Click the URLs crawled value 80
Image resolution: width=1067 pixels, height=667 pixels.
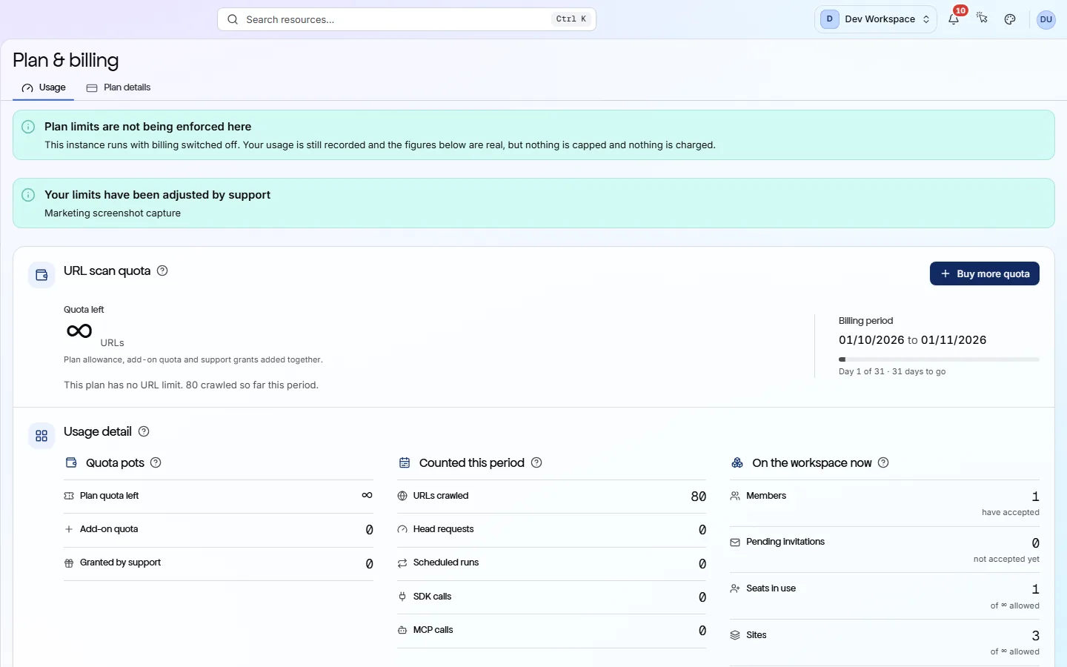pyautogui.click(x=698, y=497)
